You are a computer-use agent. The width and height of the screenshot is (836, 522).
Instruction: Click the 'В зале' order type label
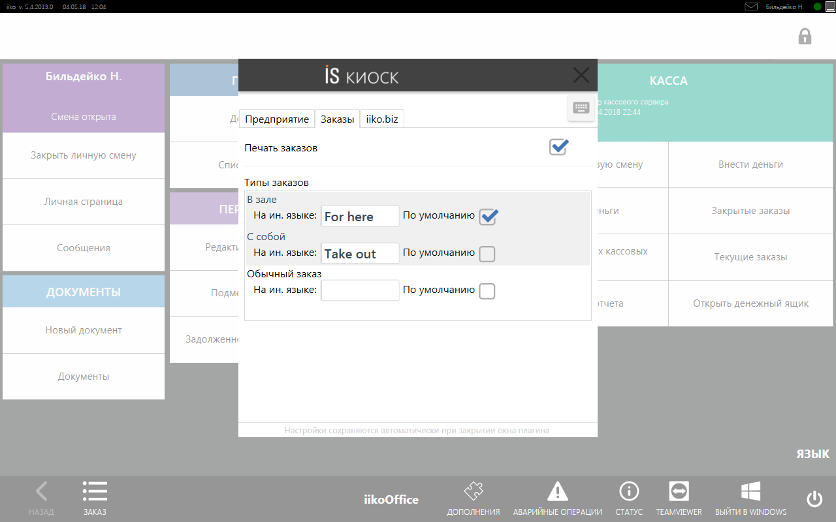pyautogui.click(x=262, y=200)
